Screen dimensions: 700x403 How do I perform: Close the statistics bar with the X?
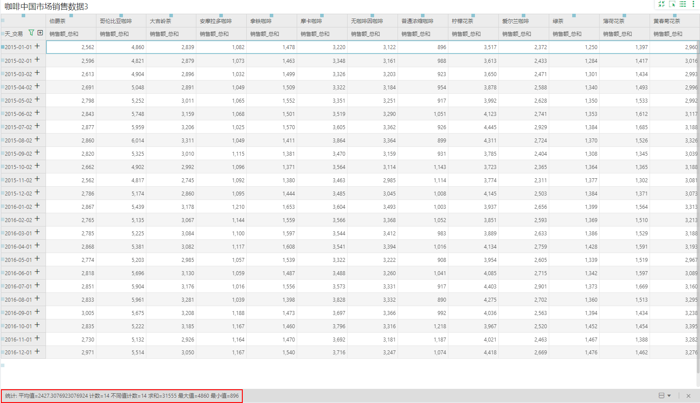point(689,396)
